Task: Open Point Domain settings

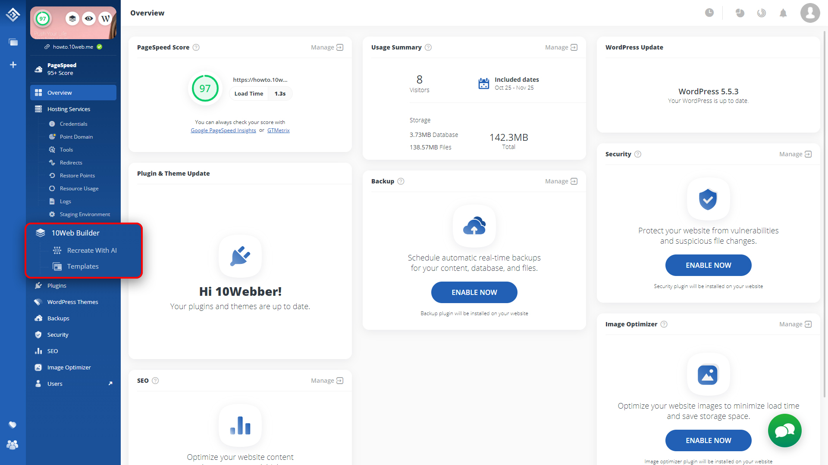Action: tap(76, 136)
